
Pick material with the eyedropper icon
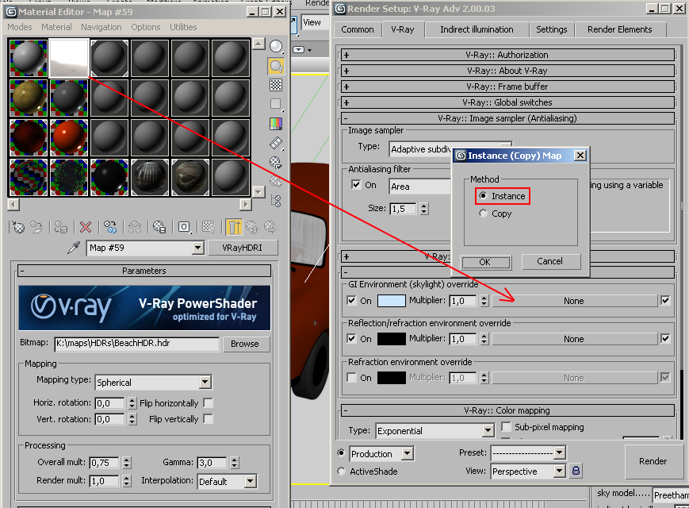(x=74, y=248)
